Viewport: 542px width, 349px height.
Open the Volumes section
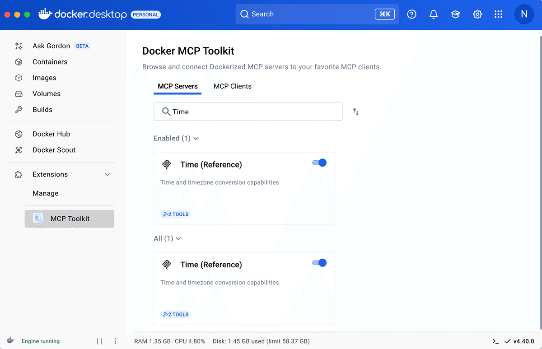47,93
